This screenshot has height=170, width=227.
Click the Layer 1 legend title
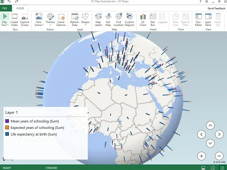tap(11, 113)
